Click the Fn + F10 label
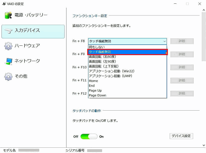 79,67
